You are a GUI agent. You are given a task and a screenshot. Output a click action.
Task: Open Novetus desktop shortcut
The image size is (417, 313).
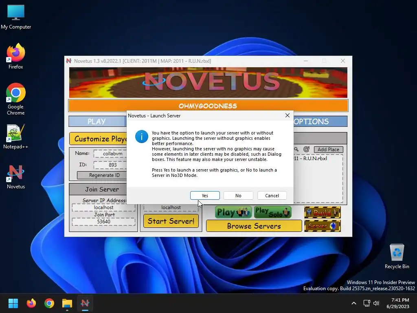(16, 177)
